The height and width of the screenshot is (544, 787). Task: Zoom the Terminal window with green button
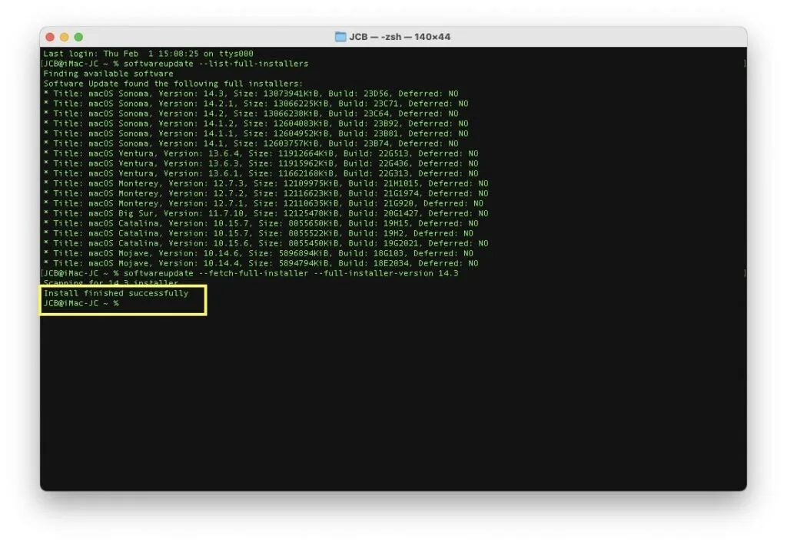[x=79, y=37]
